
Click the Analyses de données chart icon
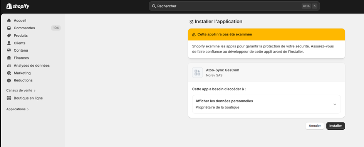coord(9,66)
